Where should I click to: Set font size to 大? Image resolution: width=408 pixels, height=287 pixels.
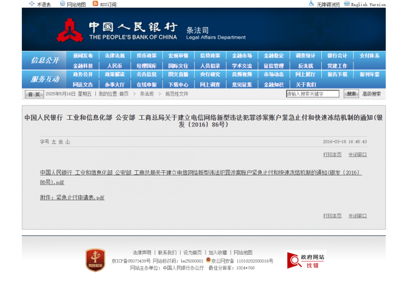pos(54,142)
